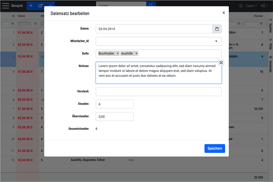Open the Mitarbeiter_Id dropdown
This screenshot has height=182, width=273.
[x=159, y=41]
